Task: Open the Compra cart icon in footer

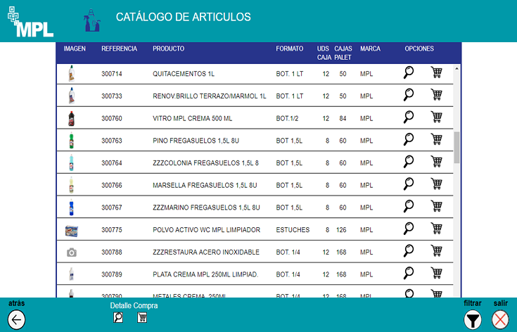Action: 142,317
